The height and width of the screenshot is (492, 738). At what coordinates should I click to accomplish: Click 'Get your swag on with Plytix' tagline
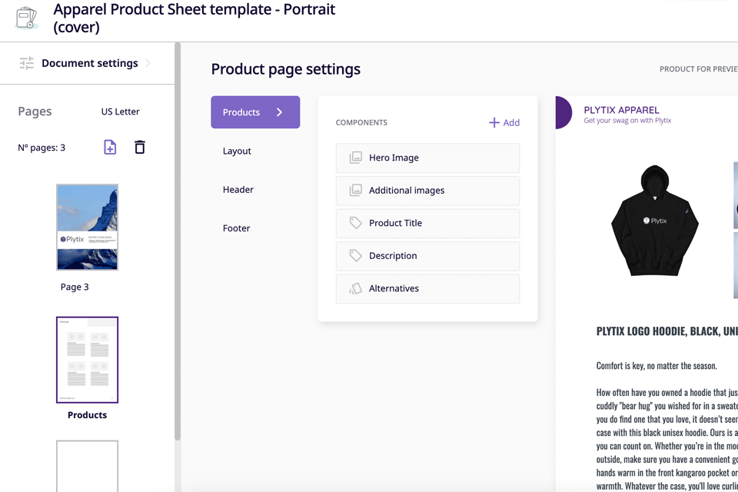[x=627, y=121]
